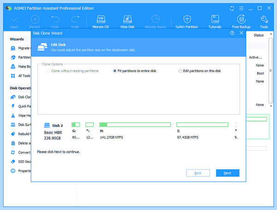Click the Quick Partition lightning icon
Screen dimensions: 277x210
point(13,106)
